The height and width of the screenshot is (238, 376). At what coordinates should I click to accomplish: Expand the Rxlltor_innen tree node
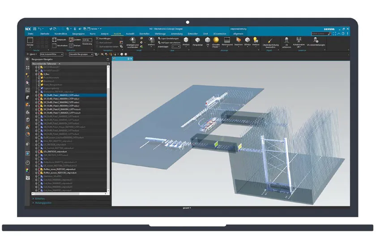coord(36,169)
